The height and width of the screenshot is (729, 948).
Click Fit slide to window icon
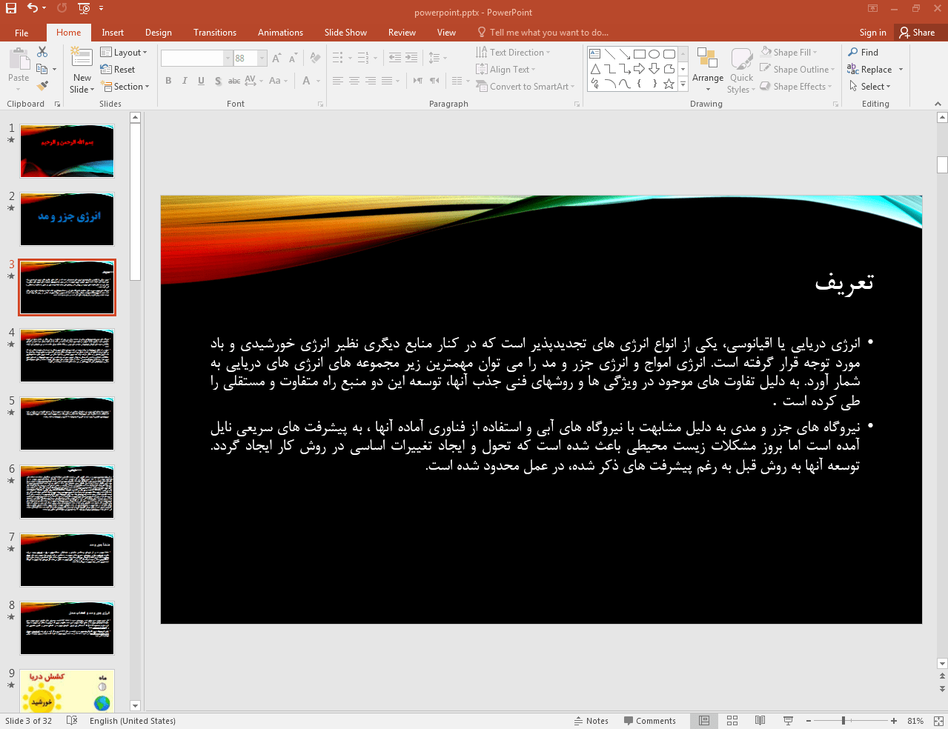click(938, 721)
